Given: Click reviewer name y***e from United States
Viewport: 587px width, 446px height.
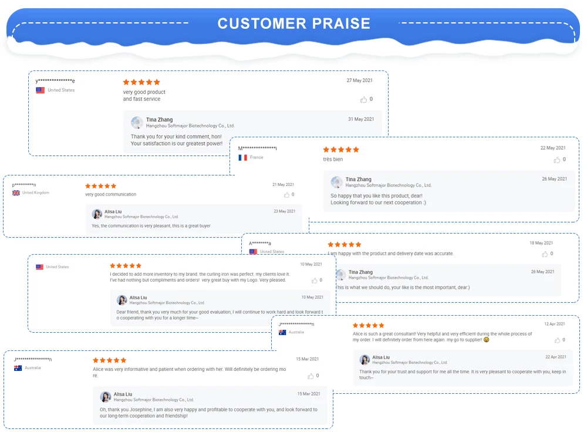Looking at the screenshot, I should coord(55,81).
